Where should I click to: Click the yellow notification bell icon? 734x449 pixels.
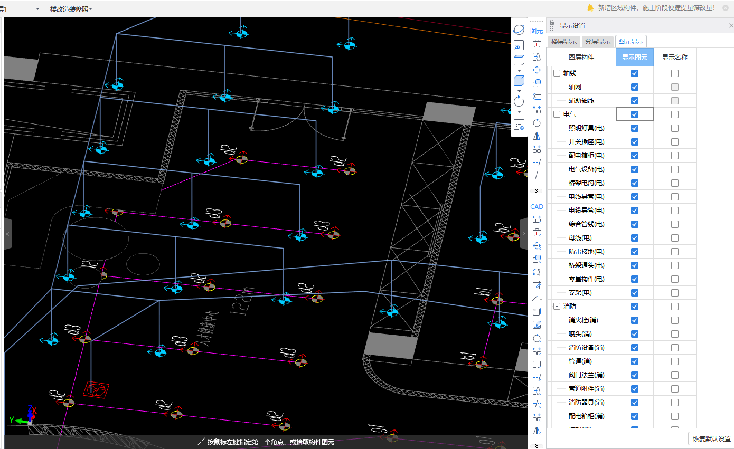click(590, 7)
